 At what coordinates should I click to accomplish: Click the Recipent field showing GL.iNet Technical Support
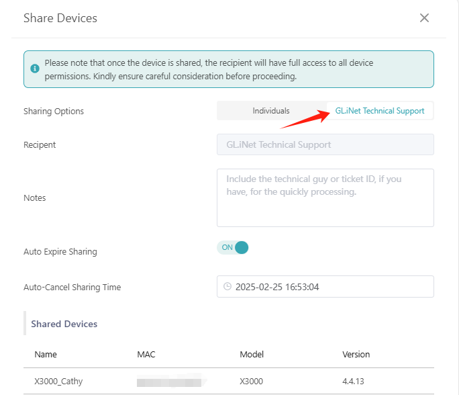(x=325, y=144)
